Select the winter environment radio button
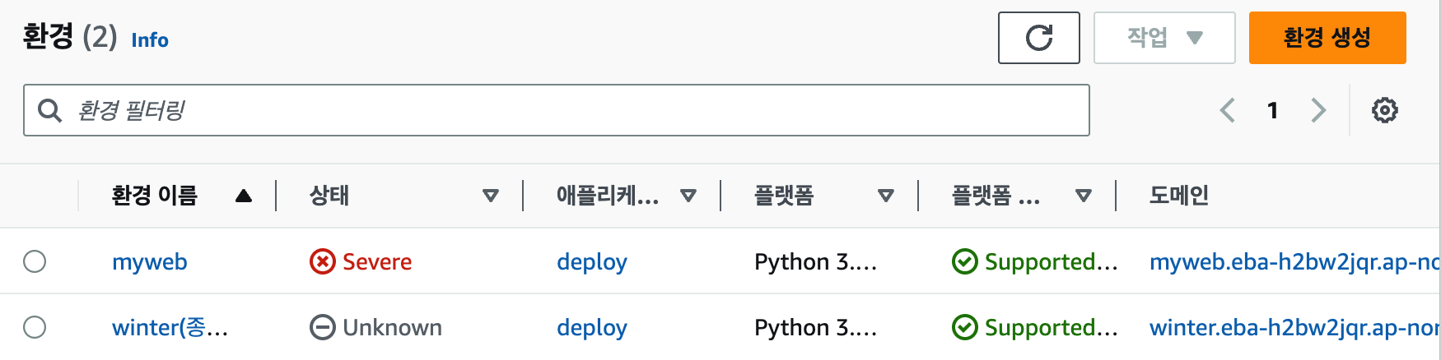Viewport: 1441px width, 360px height. pos(35,327)
